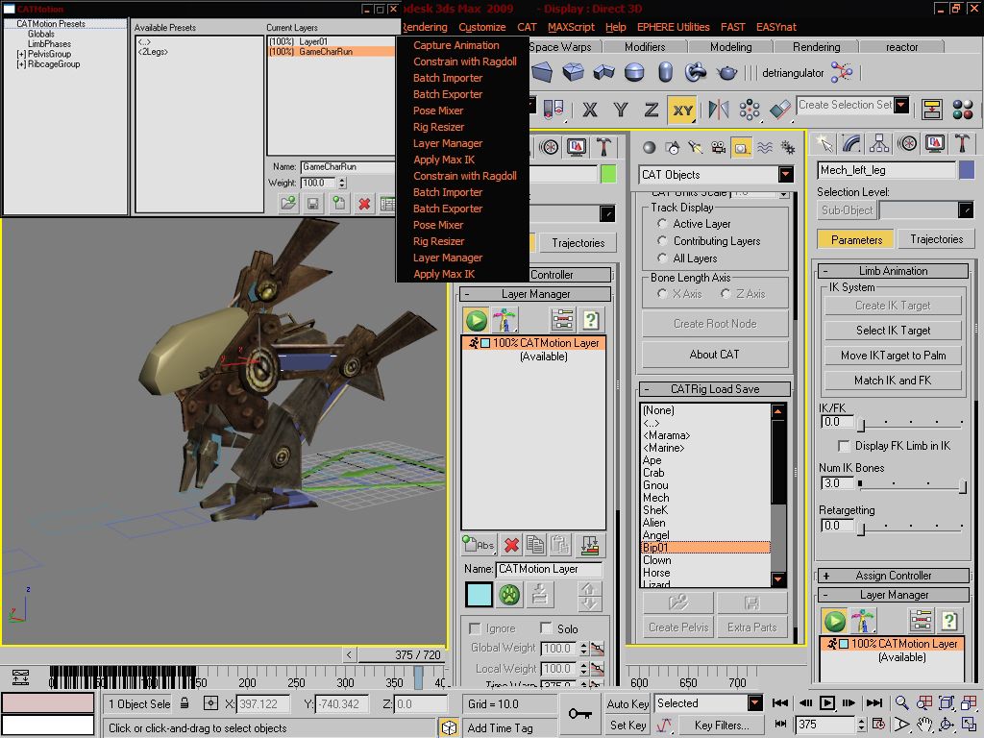
Task: Click Maximize Viewport toggle icon
Action: coord(969,725)
